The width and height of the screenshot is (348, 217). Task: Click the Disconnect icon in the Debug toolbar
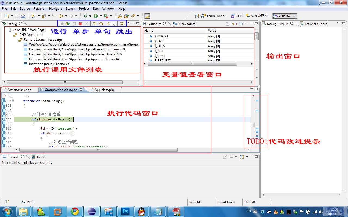(86, 24)
